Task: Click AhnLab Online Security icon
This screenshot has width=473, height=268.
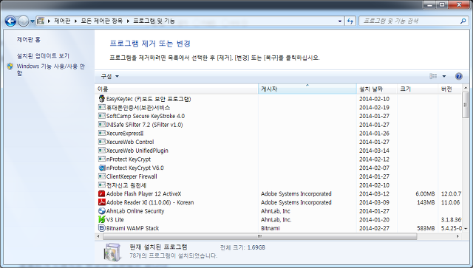Action: [x=102, y=210]
